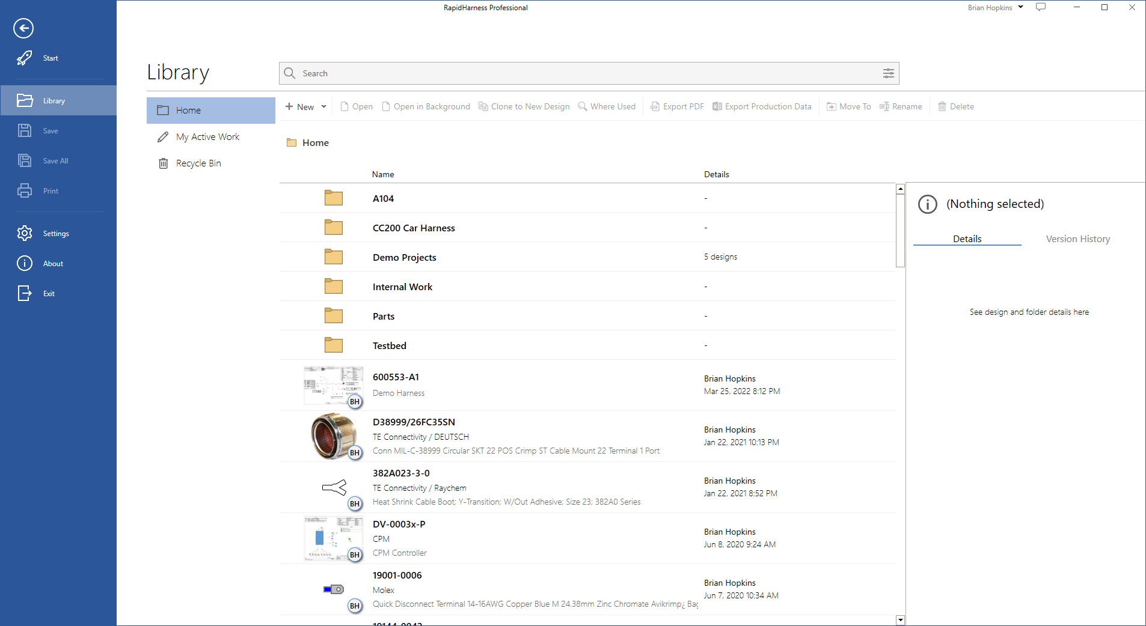Select the Testbed folder row
1146x626 pixels.
click(587, 345)
